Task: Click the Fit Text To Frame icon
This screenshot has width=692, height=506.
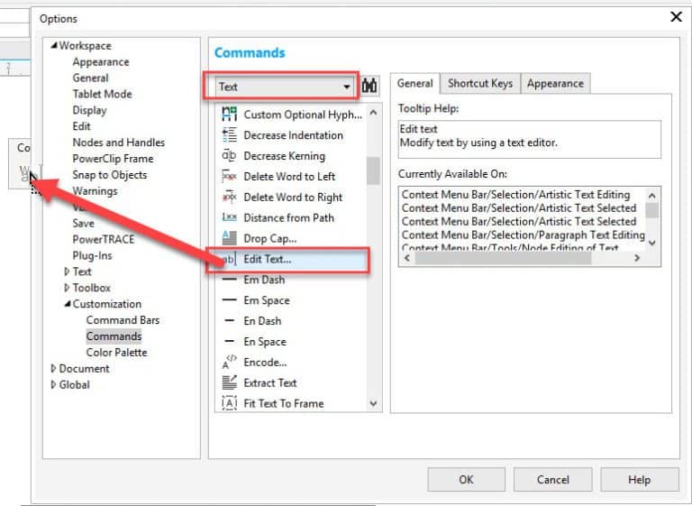Action: (x=229, y=403)
